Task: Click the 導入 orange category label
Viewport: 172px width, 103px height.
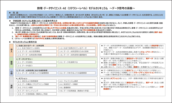Action: 11,50
